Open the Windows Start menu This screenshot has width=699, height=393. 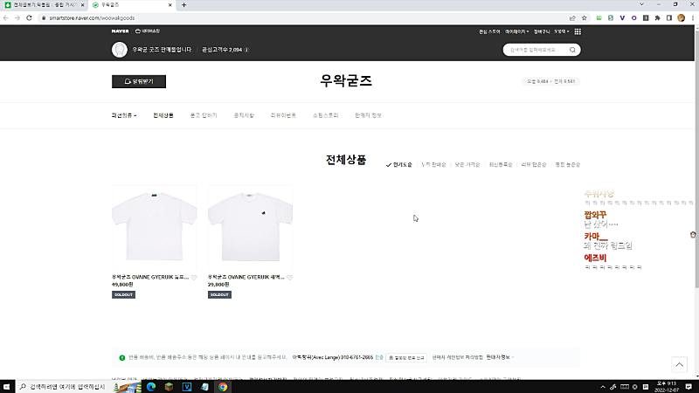coord(7,387)
